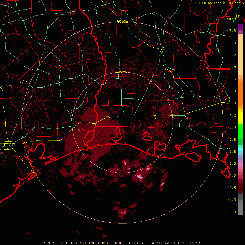The height and width of the screenshot is (245, 245).
Task: Click the 1.0 value on the color scale
Action: [233, 163]
